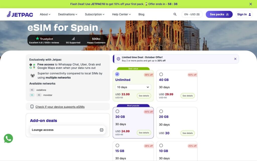This screenshot has height=161, width=257.
Task: Click the Trustpilot rating badge
Action: (44, 40)
